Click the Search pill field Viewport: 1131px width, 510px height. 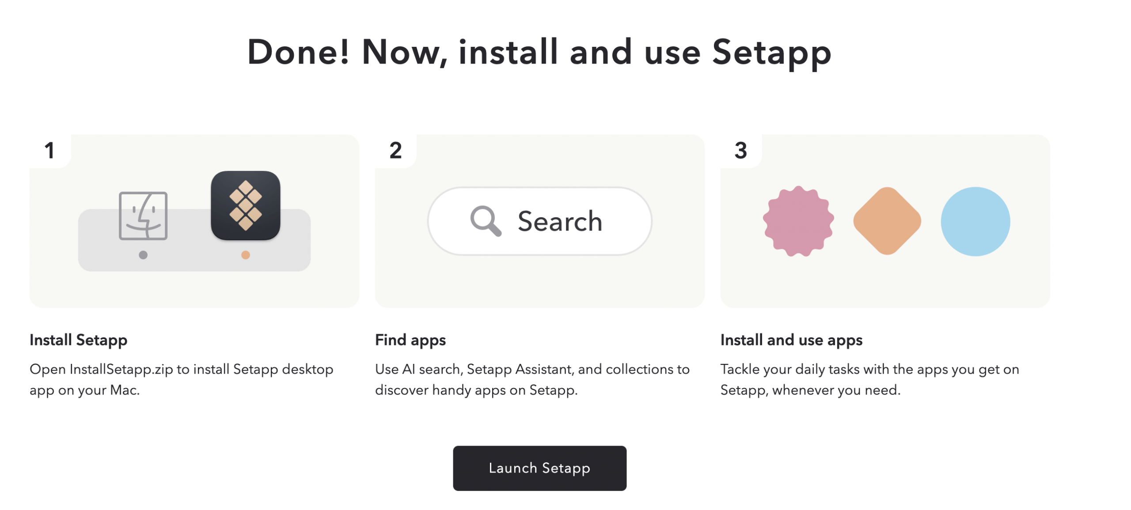click(539, 221)
